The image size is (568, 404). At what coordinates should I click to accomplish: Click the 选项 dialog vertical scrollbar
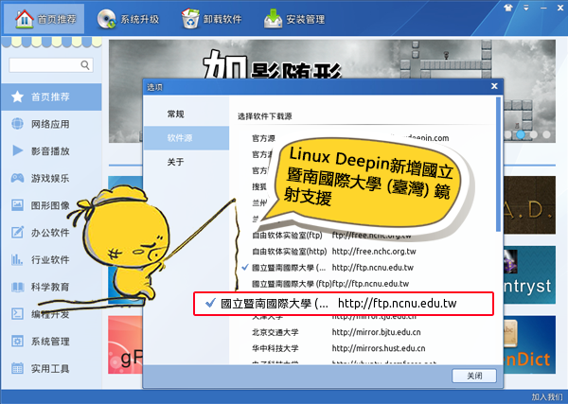click(x=499, y=164)
